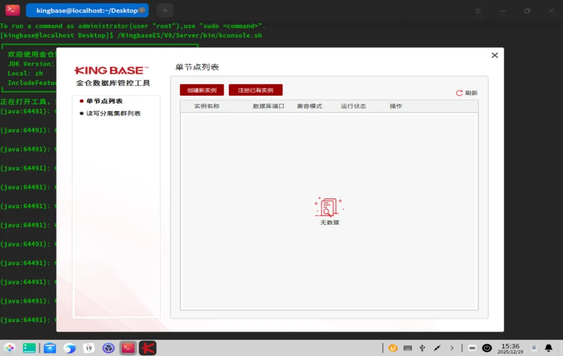
Task: Click the 运行状态 column header
Action: point(353,106)
